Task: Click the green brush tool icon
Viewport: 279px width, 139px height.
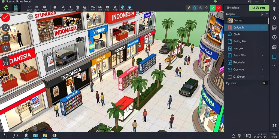Action: pos(213,8)
